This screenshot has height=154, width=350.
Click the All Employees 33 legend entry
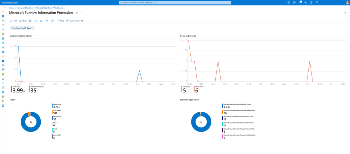56,118
